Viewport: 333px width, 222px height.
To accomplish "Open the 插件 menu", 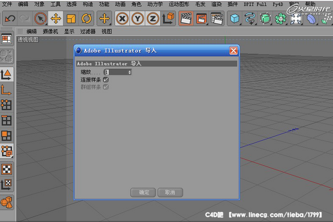I will click(x=233, y=4).
